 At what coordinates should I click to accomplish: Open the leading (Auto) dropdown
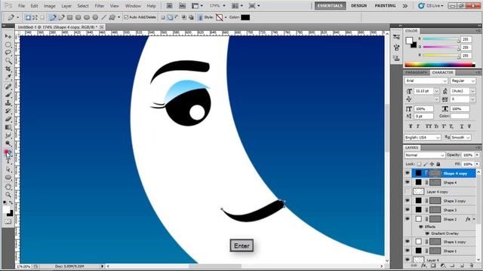tap(472, 91)
